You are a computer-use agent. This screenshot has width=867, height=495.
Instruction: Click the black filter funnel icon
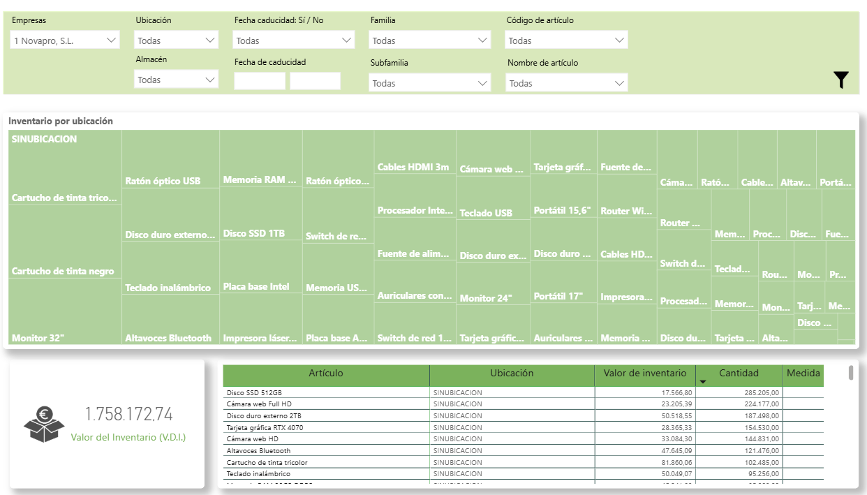coord(841,80)
